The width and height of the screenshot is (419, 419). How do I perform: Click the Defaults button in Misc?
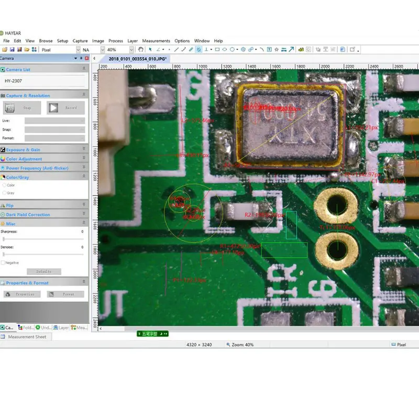(x=44, y=271)
